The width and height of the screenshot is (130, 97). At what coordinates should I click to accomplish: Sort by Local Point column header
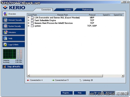pos(42,15)
